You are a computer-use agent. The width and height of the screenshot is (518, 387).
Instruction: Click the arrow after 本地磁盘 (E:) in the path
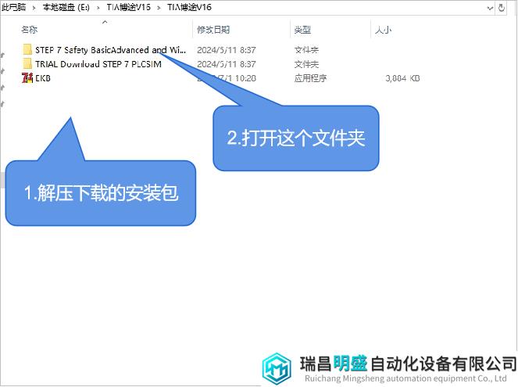(x=98, y=8)
